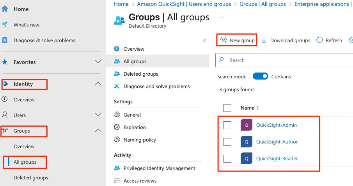Click the New group people-plus icon
This screenshot has height=186, width=353.
tap(224, 40)
